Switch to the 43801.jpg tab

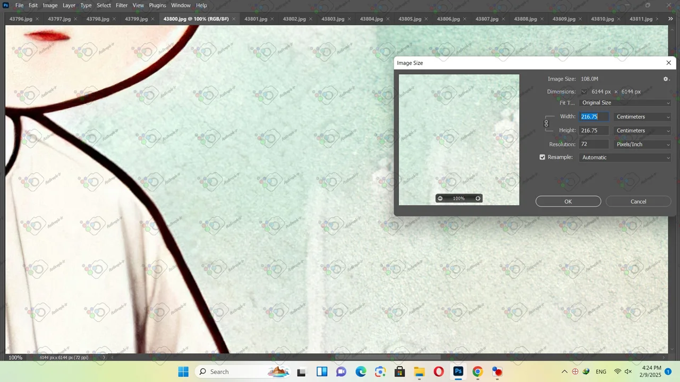256,19
